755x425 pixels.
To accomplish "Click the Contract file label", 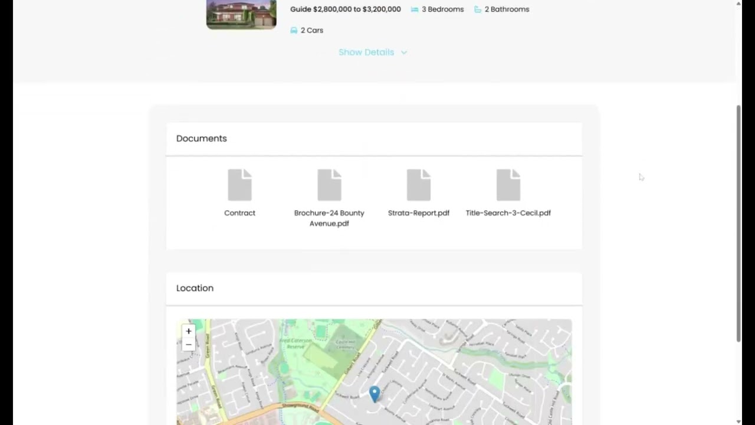I will pos(239,213).
